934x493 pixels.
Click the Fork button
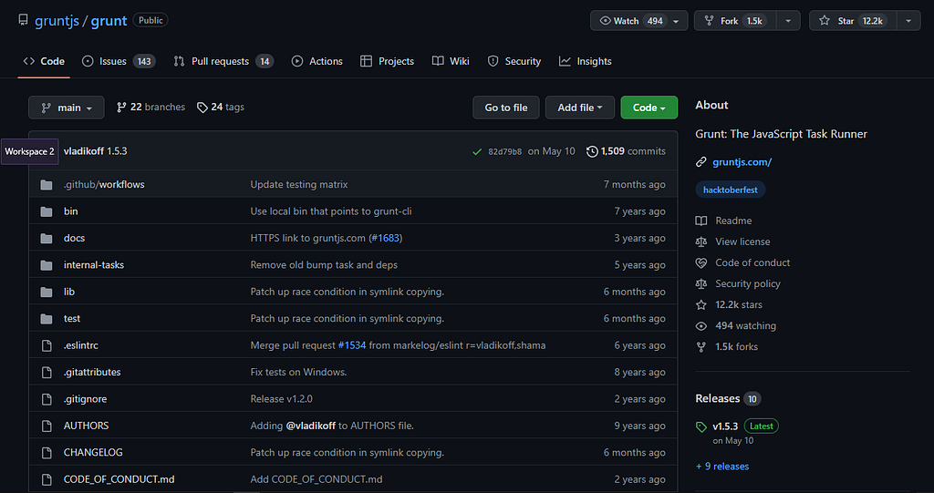pos(735,21)
